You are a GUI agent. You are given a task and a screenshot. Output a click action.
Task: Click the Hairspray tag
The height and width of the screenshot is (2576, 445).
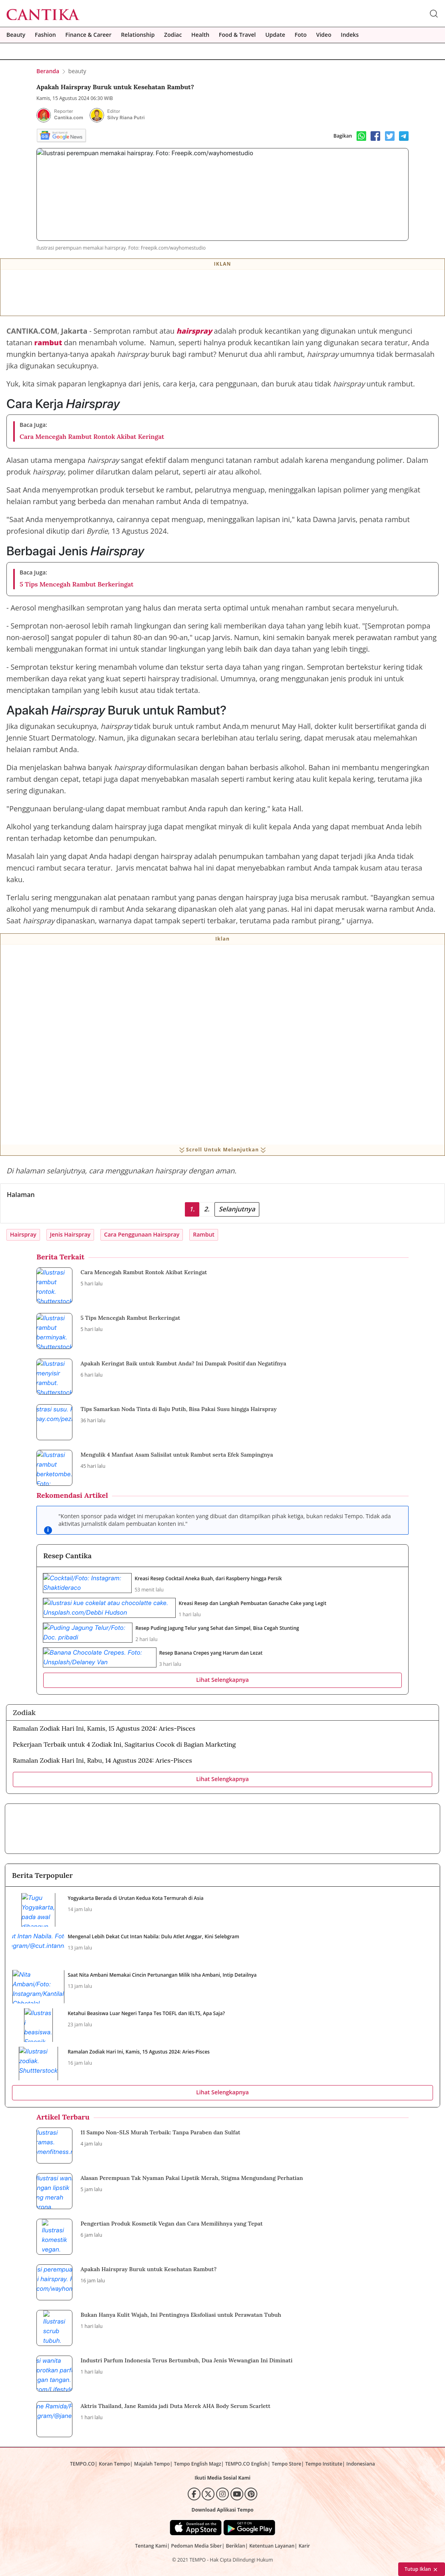23,1235
